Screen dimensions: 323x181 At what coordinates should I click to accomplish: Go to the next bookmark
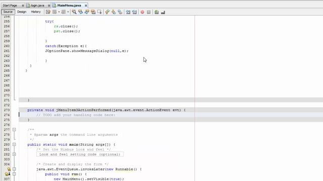click(114, 12)
